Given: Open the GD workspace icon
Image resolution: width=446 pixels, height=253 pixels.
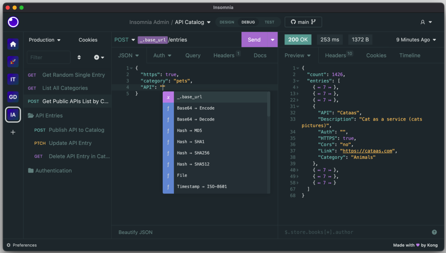Looking at the screenshot, I should [13, 97].
